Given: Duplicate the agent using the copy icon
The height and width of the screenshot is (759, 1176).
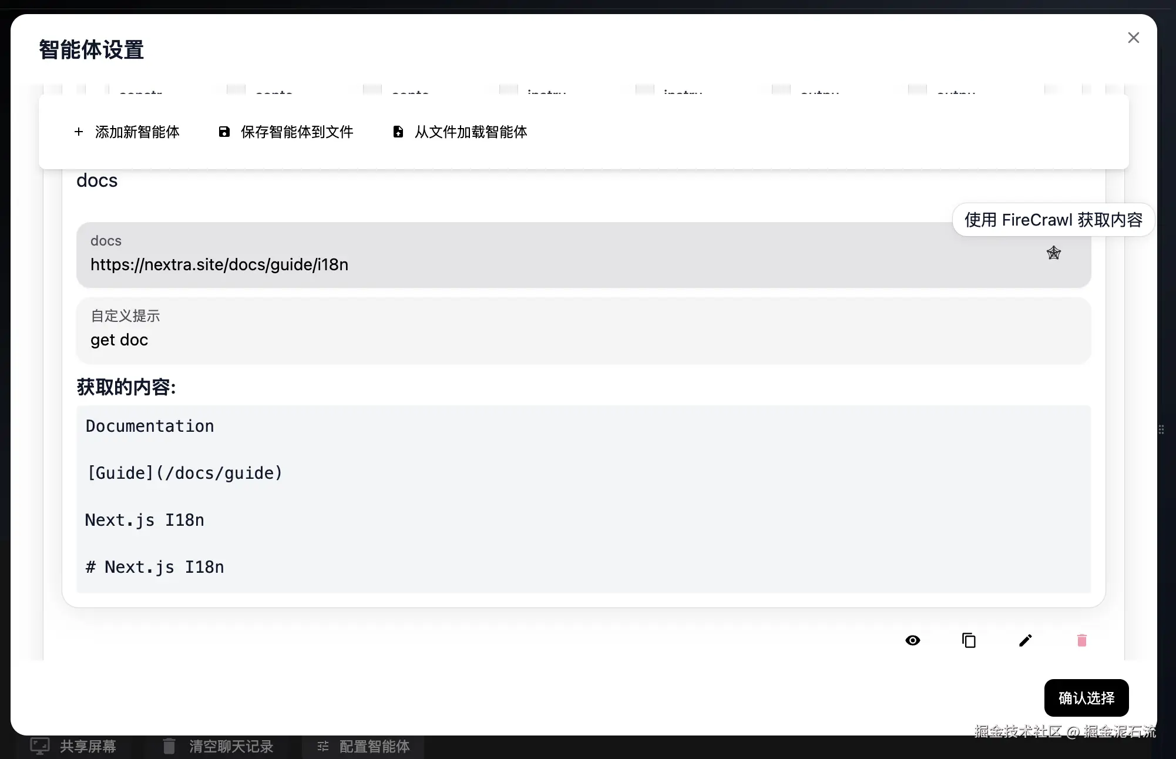Looking at the screenshot, I should (x=969, y=640).
